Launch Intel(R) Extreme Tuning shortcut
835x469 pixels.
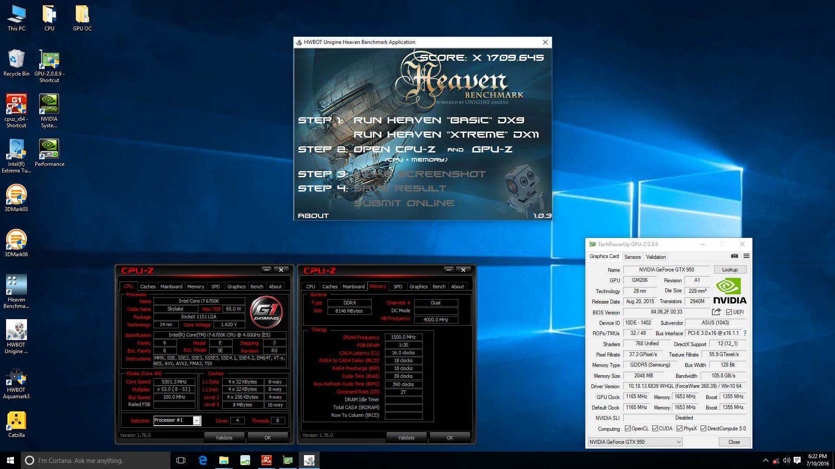(17, 156)
